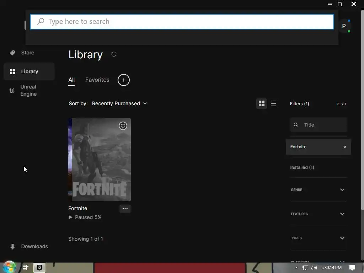Open network status tray icon

pos(305,268)
